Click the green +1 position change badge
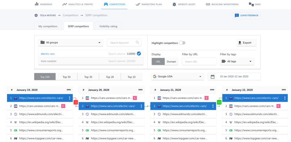 (x=219, y=102)
